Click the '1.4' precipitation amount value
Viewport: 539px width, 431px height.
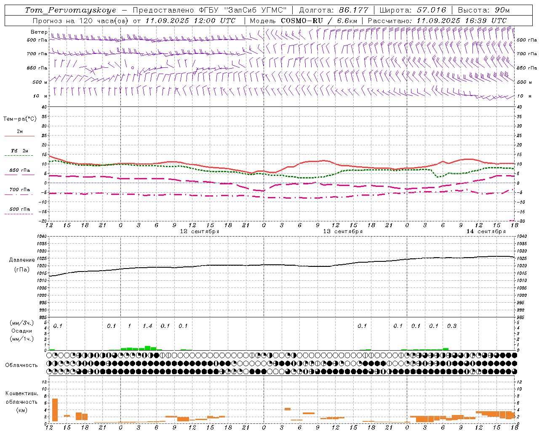point(147,326)
